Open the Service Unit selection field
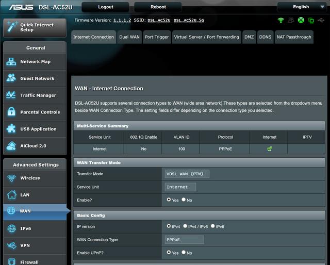 [180, 187]
